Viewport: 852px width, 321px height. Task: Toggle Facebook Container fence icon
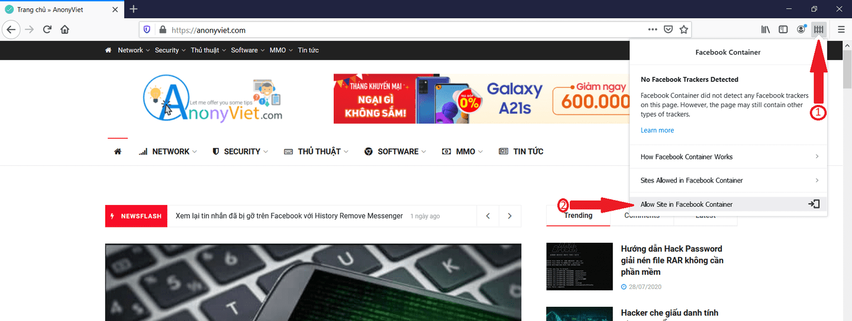point(819,30)
